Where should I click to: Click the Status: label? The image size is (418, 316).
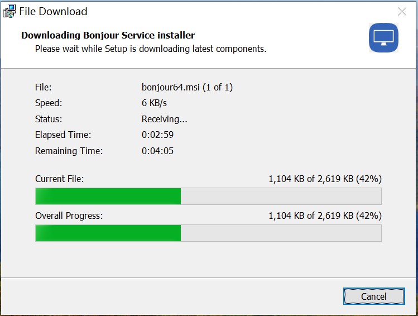(49, 119)
